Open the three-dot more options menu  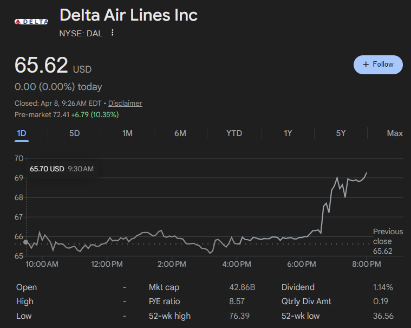click(x=113, y=33)
